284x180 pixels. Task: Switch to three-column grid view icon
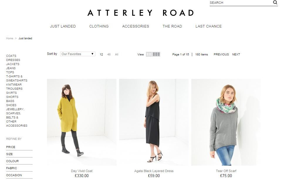(156, 54)
